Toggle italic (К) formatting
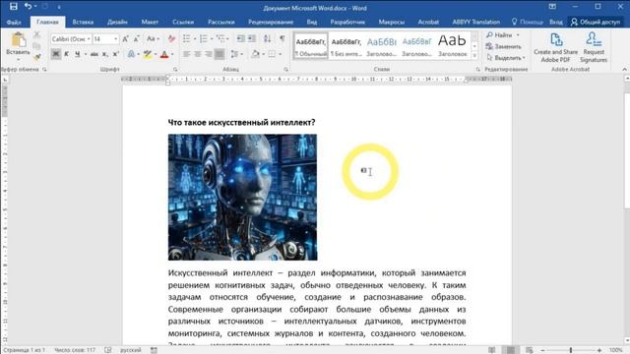This screenshot has width=630, height=354. tap(66, 54)
